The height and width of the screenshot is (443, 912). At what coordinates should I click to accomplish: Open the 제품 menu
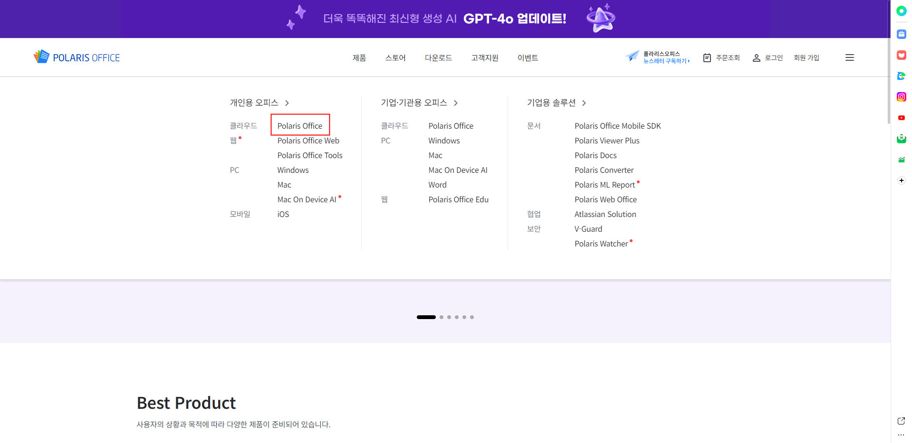coord(359,58)
